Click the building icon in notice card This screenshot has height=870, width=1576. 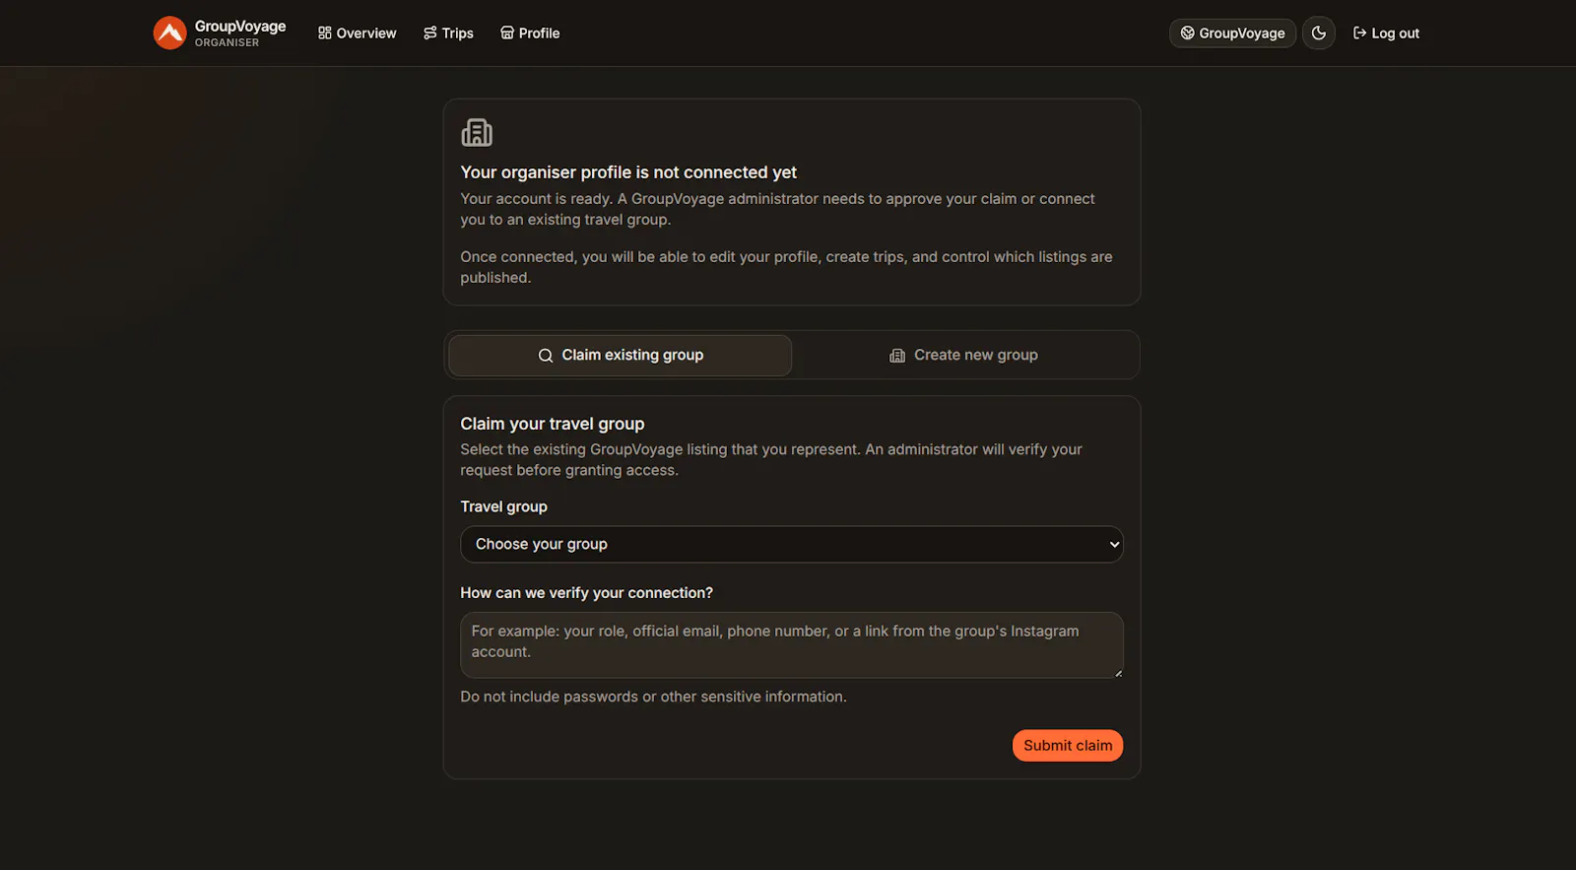[x=477, y=132]
